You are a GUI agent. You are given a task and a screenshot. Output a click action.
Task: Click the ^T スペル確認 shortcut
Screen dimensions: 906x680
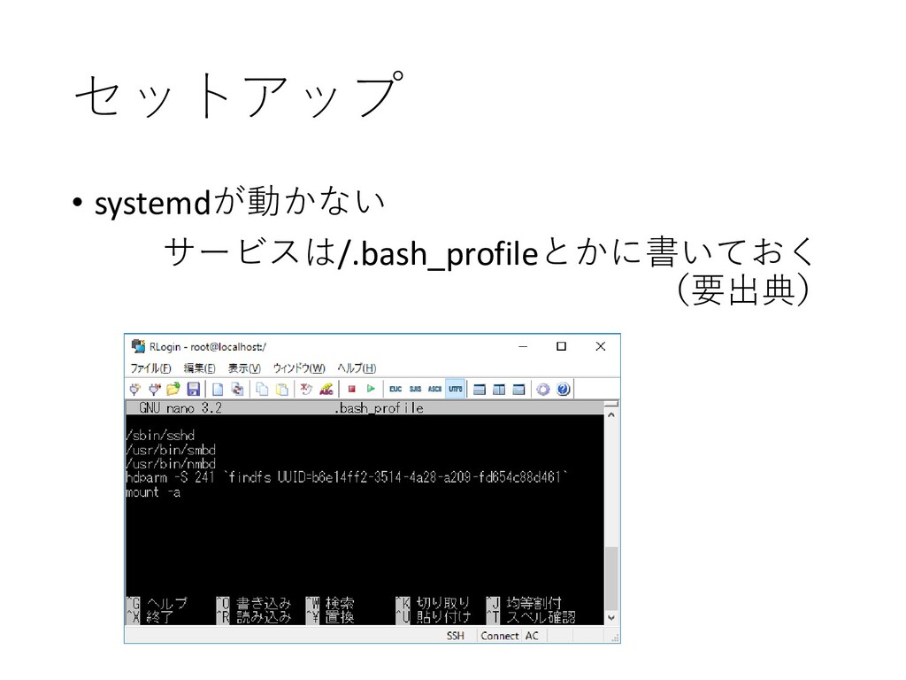pyautogui.click(x=531, y=617)
